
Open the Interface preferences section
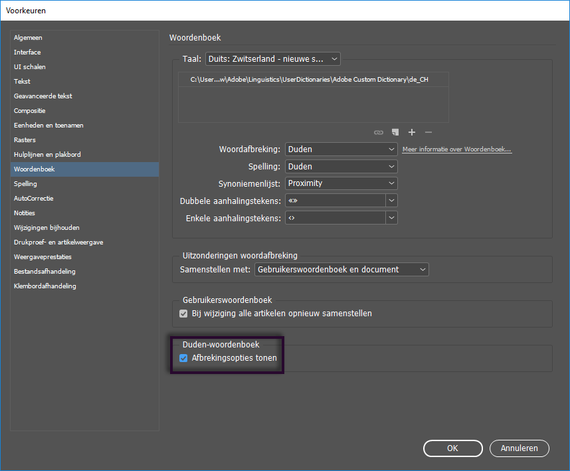84,52
